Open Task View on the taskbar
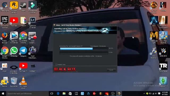Viewport: 170px width, 96px height. [x=52, y=94]
